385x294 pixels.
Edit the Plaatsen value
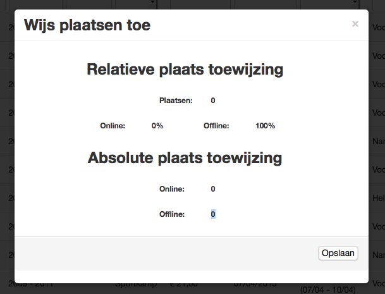coord(213,101)
